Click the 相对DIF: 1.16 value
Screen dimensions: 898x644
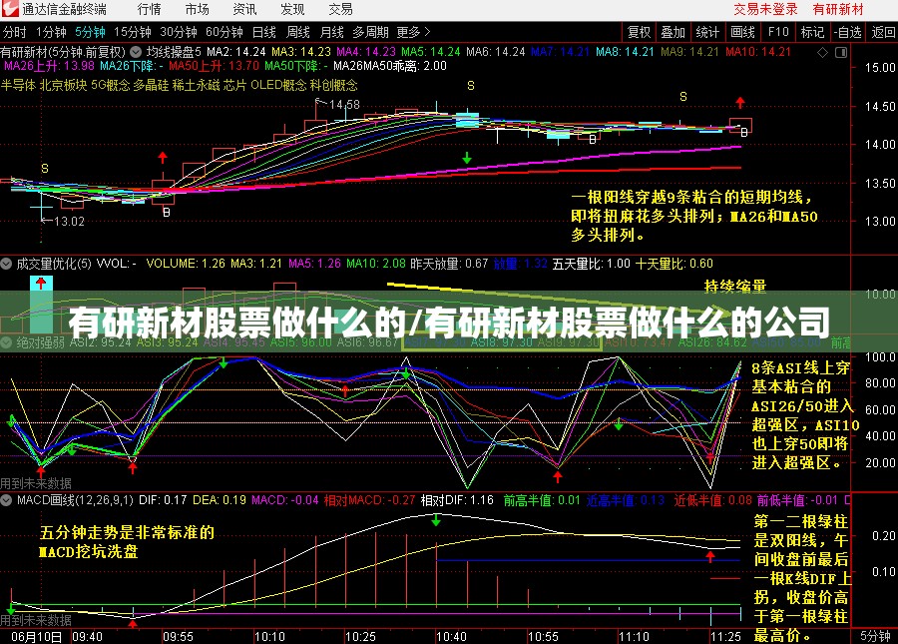click(457, 500)
